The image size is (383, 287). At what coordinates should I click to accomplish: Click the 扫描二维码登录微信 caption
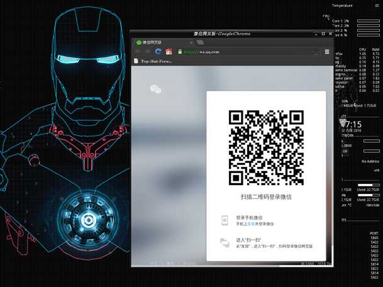pyautogui.click(x=266, y=197)
